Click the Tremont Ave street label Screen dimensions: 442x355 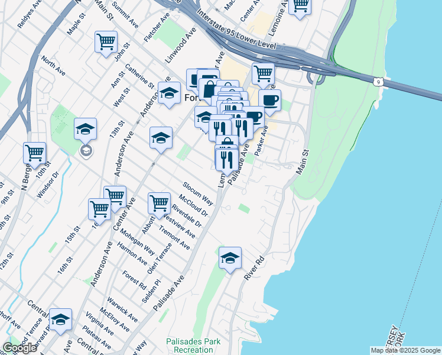pos(174,238)
